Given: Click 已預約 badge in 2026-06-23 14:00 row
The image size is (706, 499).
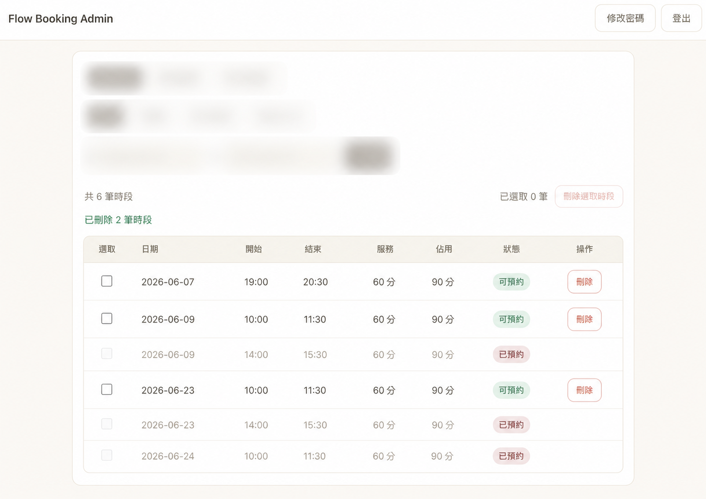Looking at the screenshot, I should click(511, 425).
